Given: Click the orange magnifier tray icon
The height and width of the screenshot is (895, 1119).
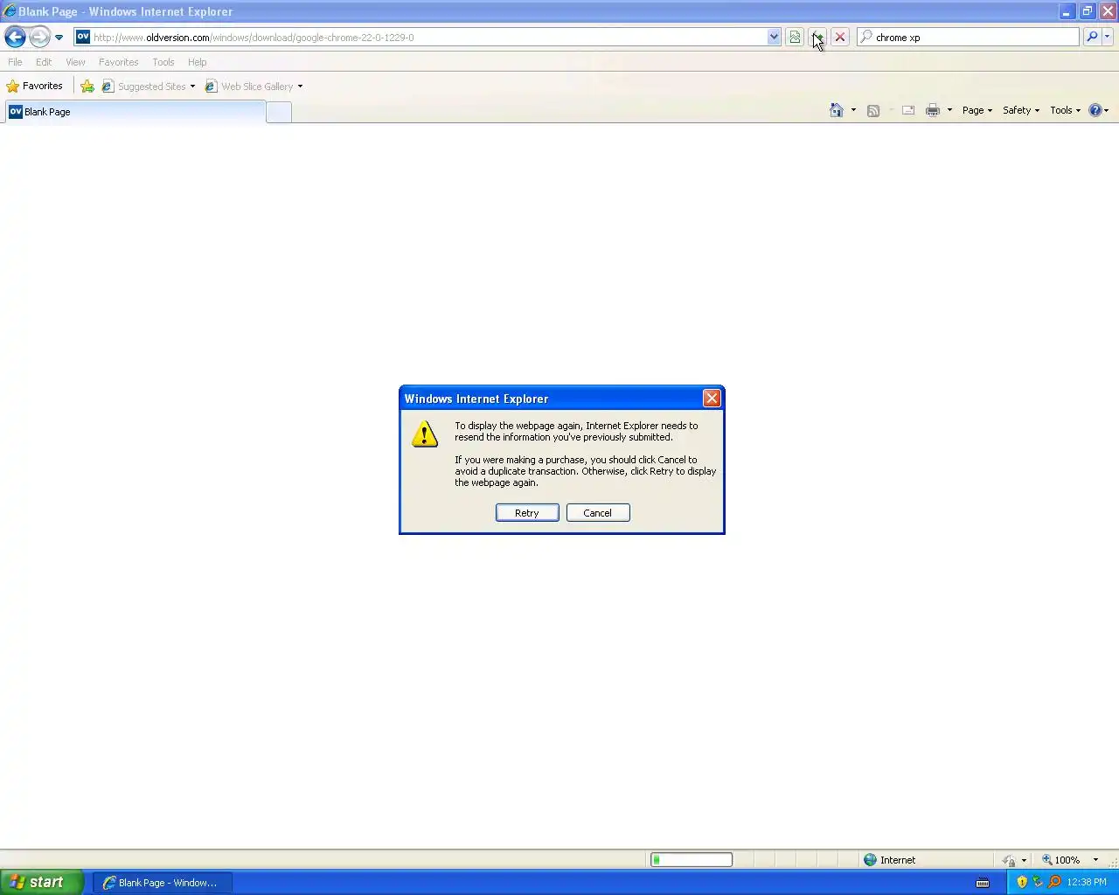Looking at the screenshot, I should 1054,882.
